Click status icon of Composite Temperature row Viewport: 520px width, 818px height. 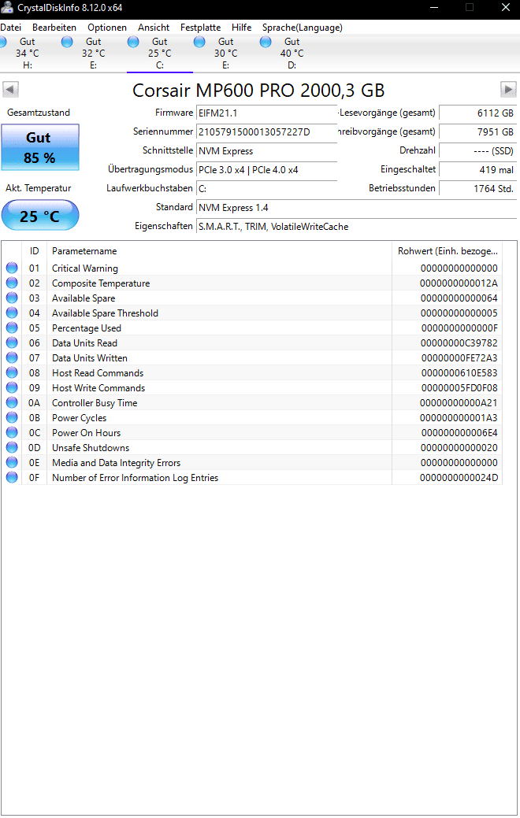pyautogui.click(x=12, y=283)
